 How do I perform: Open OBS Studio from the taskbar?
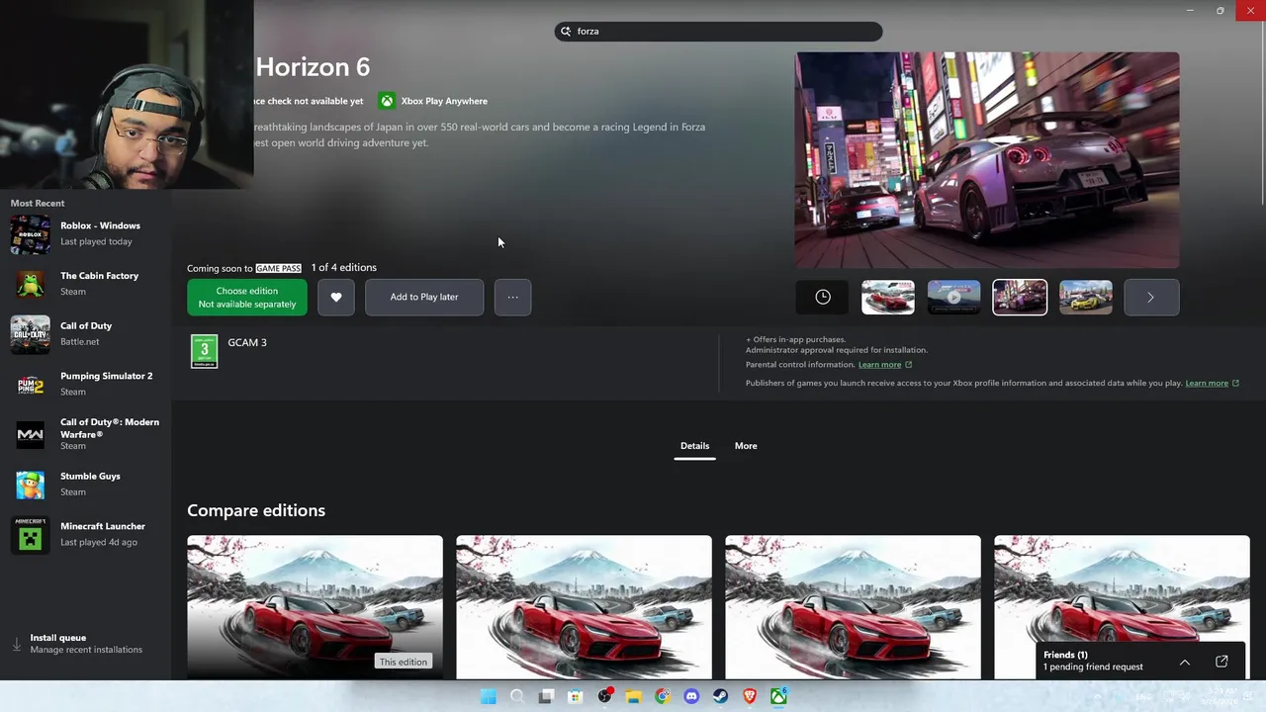604,697
